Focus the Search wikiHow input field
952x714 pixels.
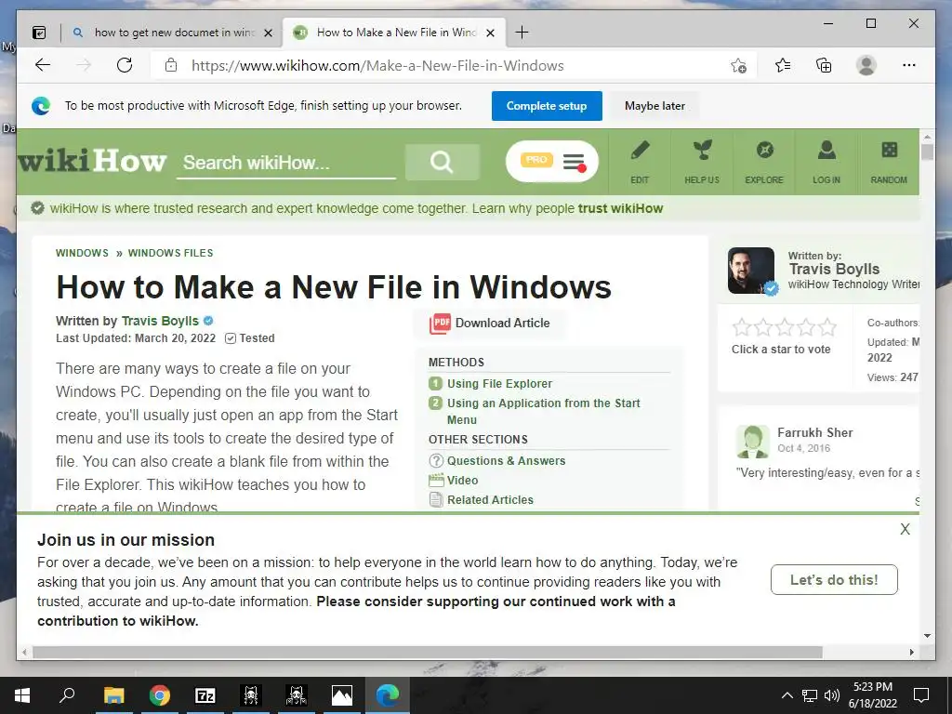pyautogui.click(x=285, y=163)
